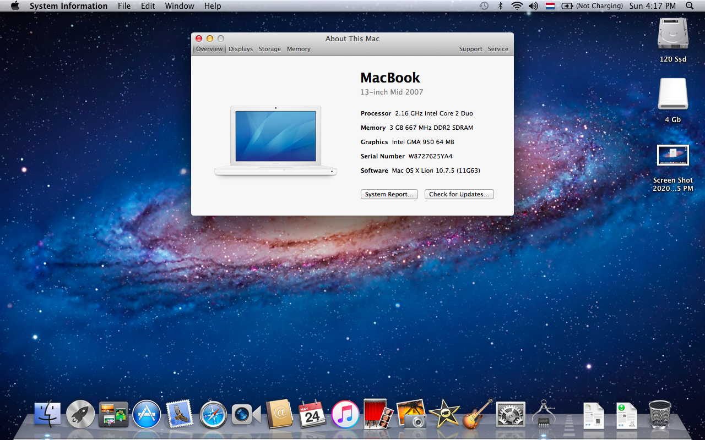Screen dimensions: 705x440
Task: Select the 120 Ssd drive icon
Action: point(673,34)
